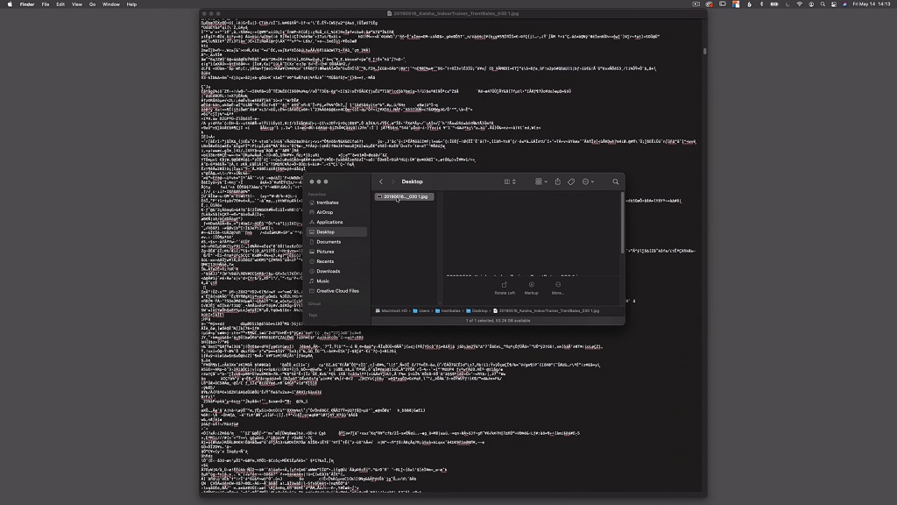Image resolution: width=897 pixels, height=505 pixels.
Task: Open the View menu in the menu bar
Action: pyautogui.click(x=76, y=4)
